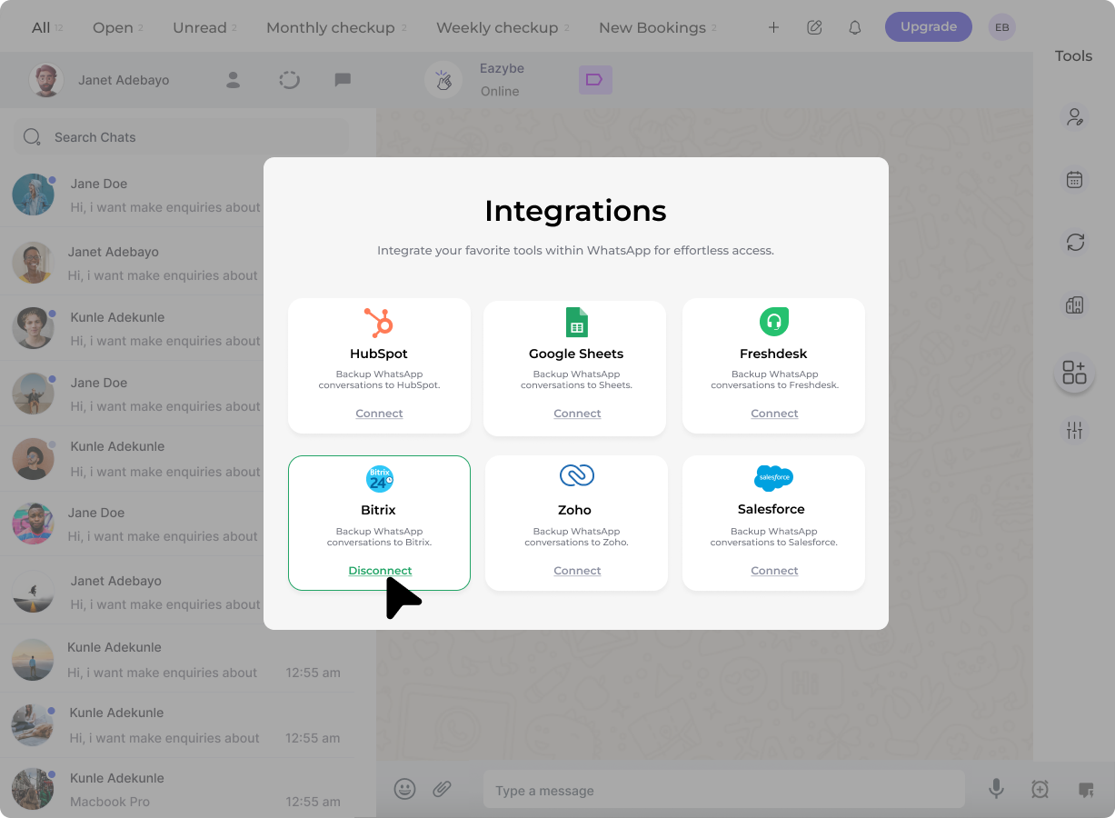The image size is (1115, 818).
Task: Switch to the All tab
Action: [x=41, y=27]
